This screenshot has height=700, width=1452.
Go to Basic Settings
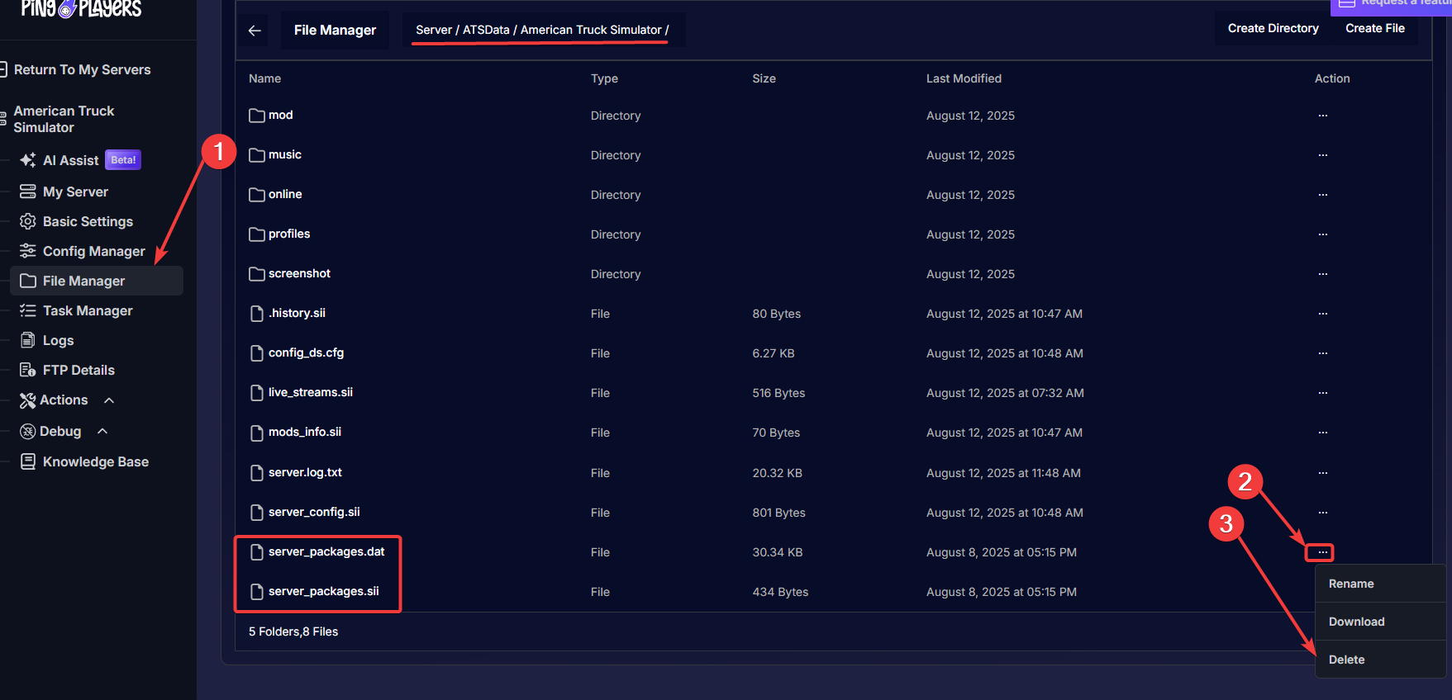point(88,221)
